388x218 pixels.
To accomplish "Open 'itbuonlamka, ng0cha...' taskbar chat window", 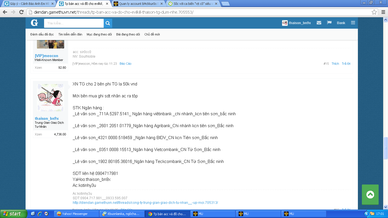I will [x=122, y=214].
